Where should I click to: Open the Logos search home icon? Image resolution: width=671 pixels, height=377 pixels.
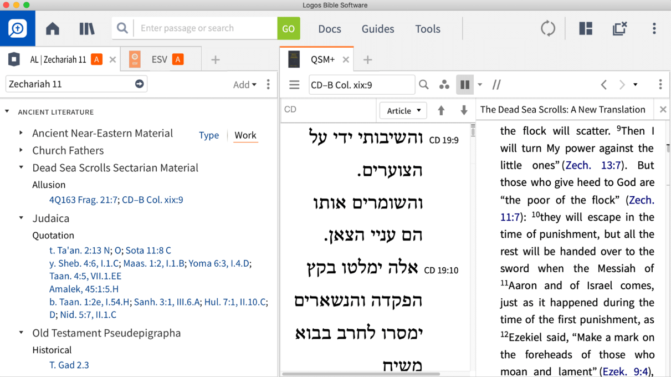tap(18, 28)
